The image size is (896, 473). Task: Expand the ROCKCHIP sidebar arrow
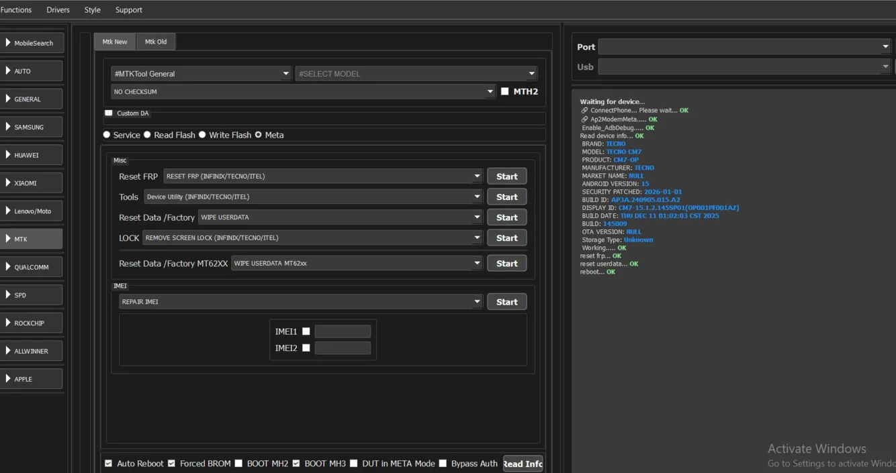click(x=8, y=323)
